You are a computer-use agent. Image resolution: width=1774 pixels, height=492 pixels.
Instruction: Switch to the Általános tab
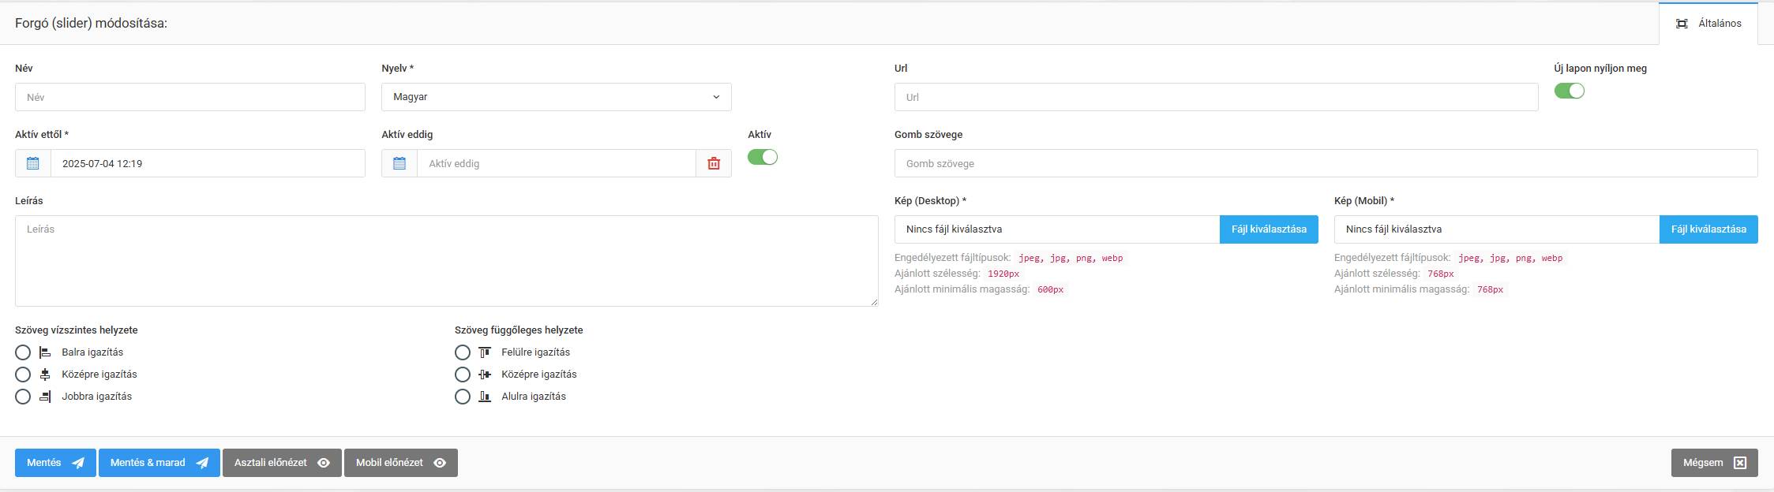click(1708, 24)
